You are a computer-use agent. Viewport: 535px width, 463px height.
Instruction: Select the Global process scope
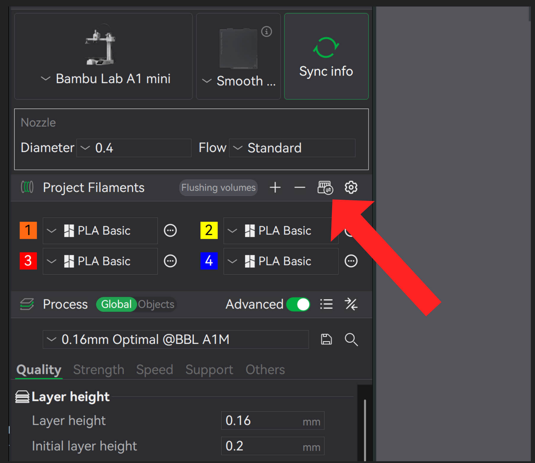pos(116,304)
